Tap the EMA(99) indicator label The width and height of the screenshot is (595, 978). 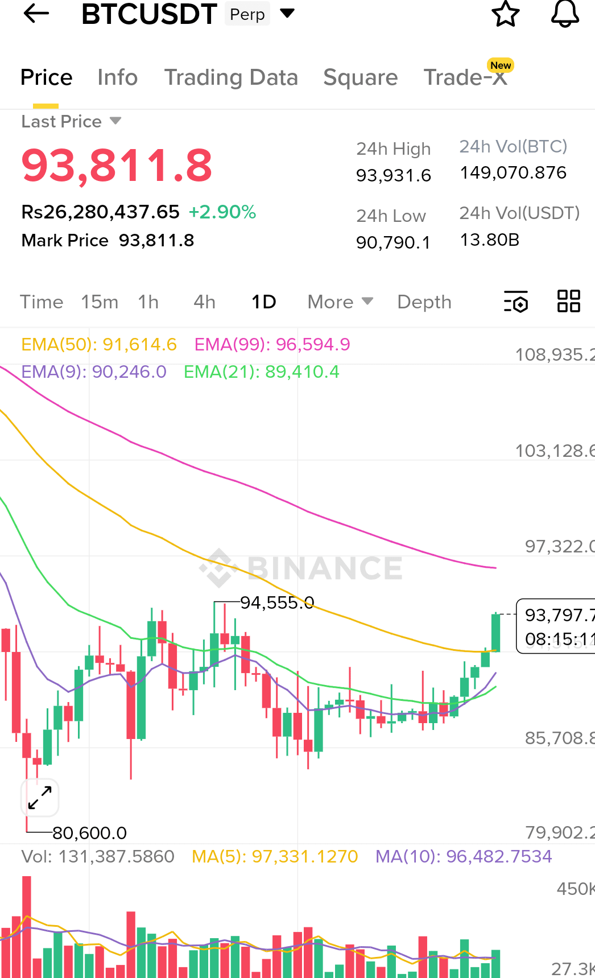tap(272, 344)
